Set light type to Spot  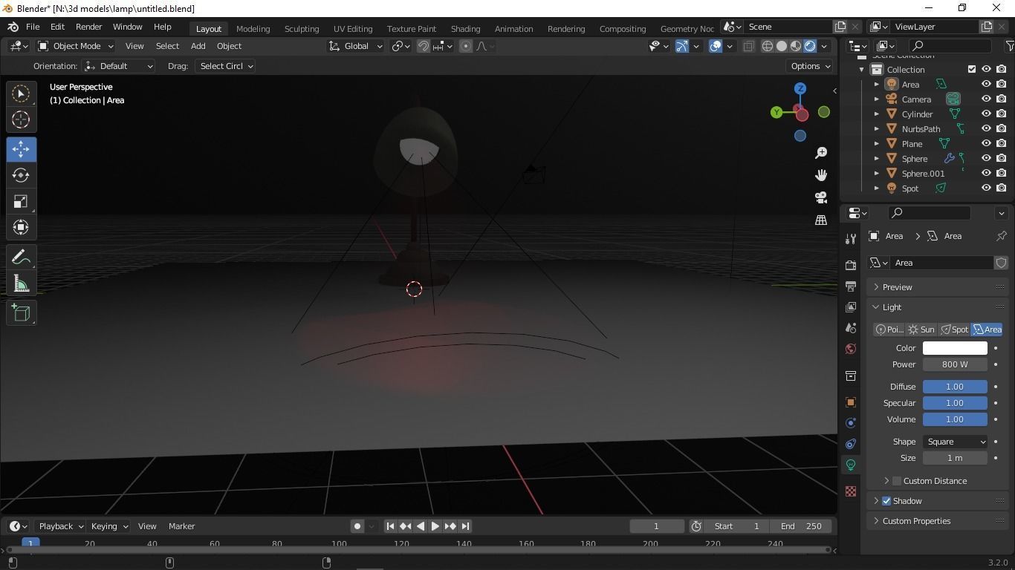954,330
